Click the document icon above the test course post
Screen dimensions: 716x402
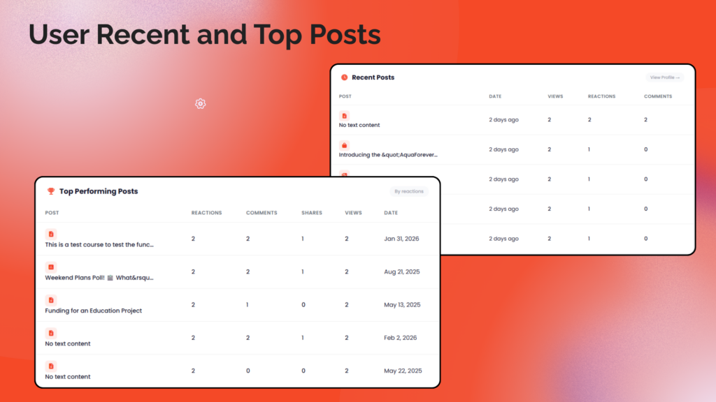(x=50, y=234)
